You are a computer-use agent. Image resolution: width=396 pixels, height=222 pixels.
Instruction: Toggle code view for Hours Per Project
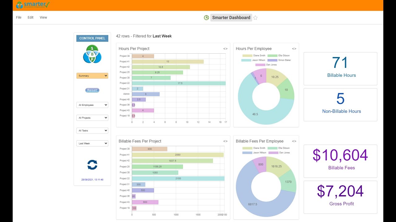pyautogui.click(x=225, y=49)
